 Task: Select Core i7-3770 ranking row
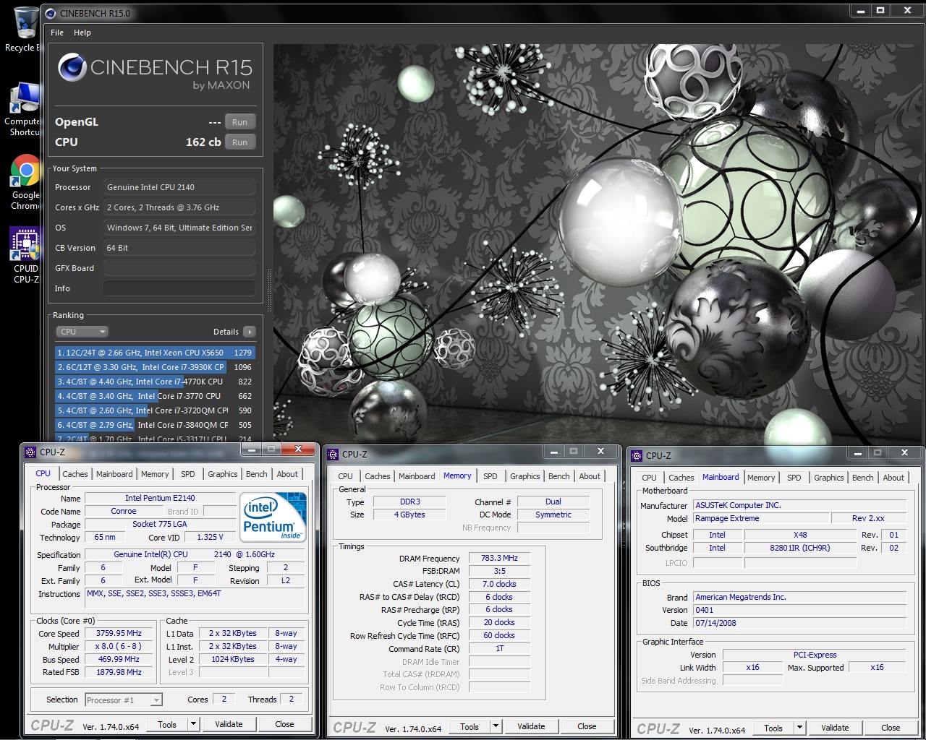(155, 396)
